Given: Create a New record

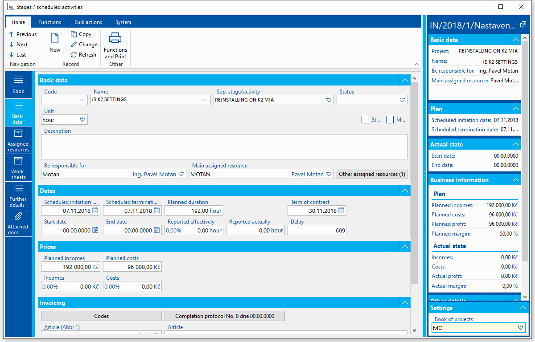Looking at the screenshot, I should click(x=55, y=43).
